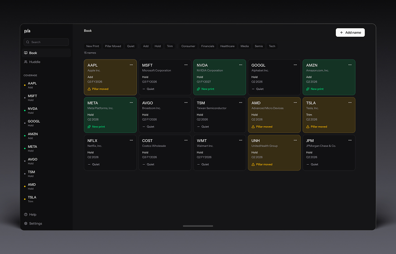
Task: Select TSLA in coverage list
Action: [46, 199]
